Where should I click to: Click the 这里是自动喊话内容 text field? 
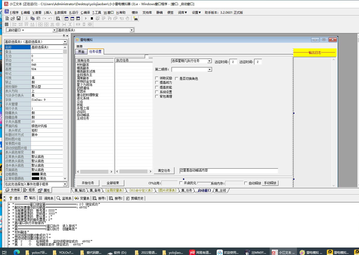pos(229,171)
